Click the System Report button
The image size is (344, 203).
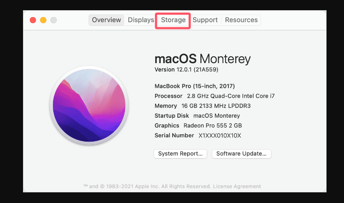(x=180, y=154)
